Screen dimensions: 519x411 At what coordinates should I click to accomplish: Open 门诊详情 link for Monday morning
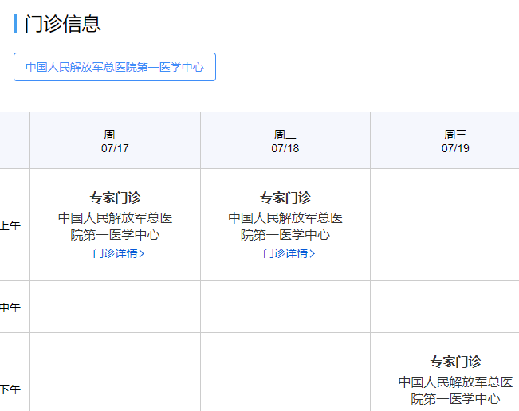point(116,253)
